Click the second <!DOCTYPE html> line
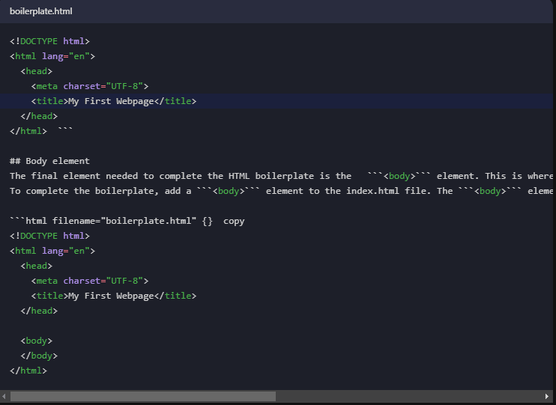 [49, 236]
